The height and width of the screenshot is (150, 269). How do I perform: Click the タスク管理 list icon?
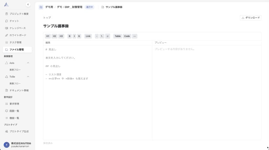click(x=7, y=42)
